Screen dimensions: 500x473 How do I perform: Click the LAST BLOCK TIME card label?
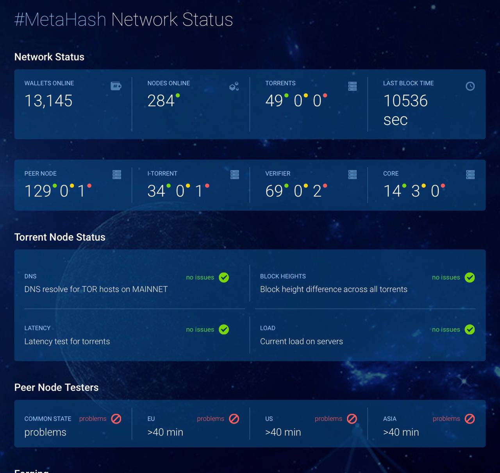pyautogui.click(x=408, y=83)
